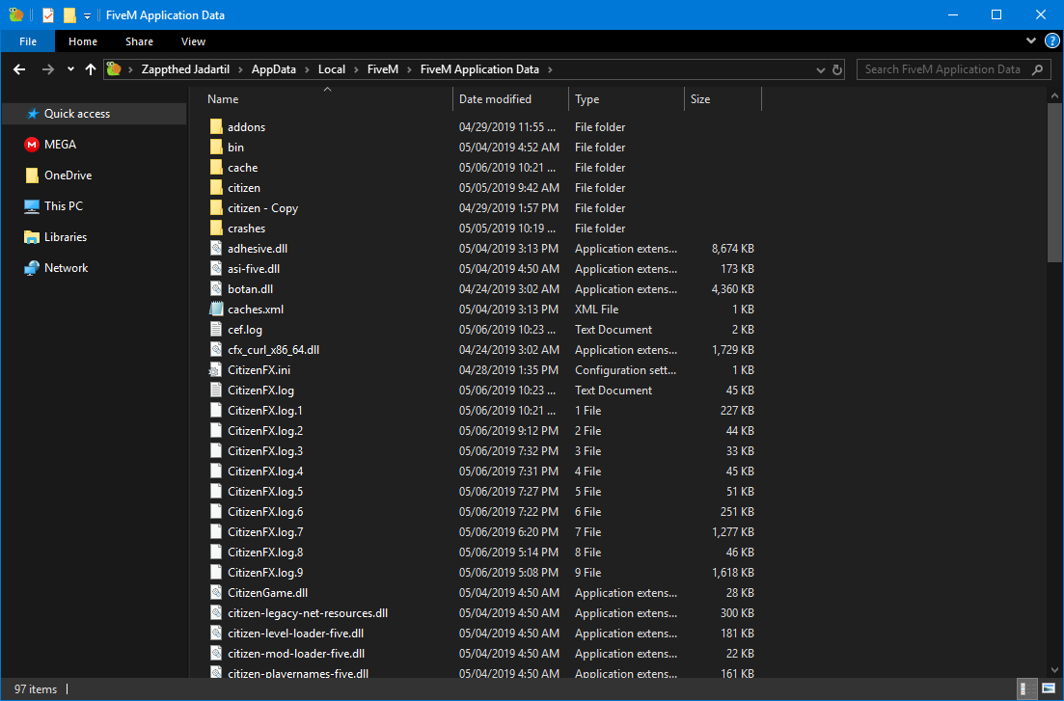
Task: Open the adhesive.dll file
Action: click(260, 248)
